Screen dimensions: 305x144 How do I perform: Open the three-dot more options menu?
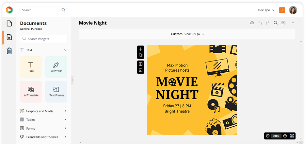pos(292,23)
